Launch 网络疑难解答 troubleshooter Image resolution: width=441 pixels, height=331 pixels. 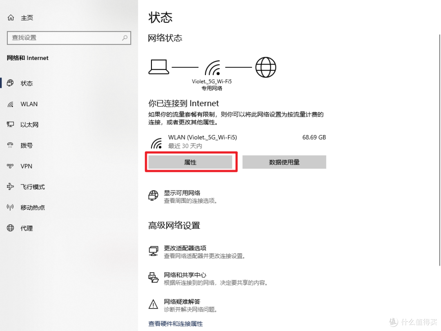[182, 302]
